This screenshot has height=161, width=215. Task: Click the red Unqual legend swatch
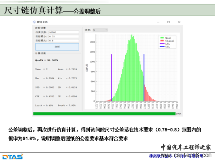pyautogui.click(x=162, y=41)
